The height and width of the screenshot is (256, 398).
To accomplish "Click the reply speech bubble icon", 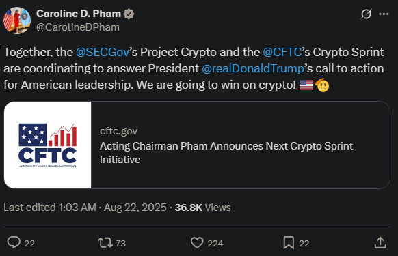I will (14, 242).
